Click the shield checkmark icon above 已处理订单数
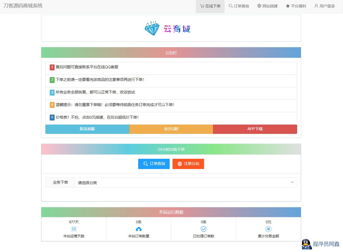 [204, 229]
